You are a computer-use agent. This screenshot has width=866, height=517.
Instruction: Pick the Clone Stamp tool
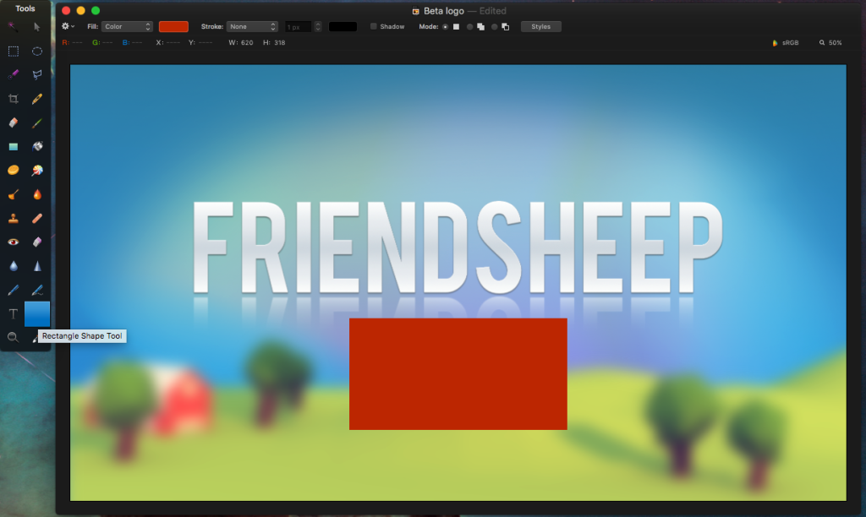14,219
